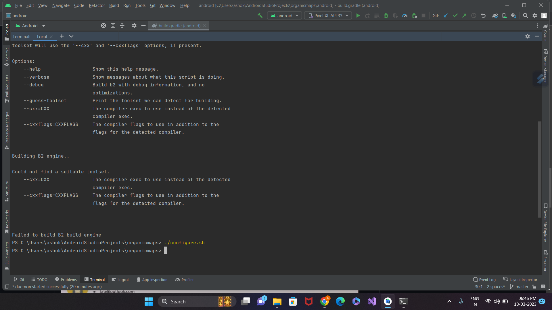Open project panel options gear
552x310 pixels.
click(134, 26)
